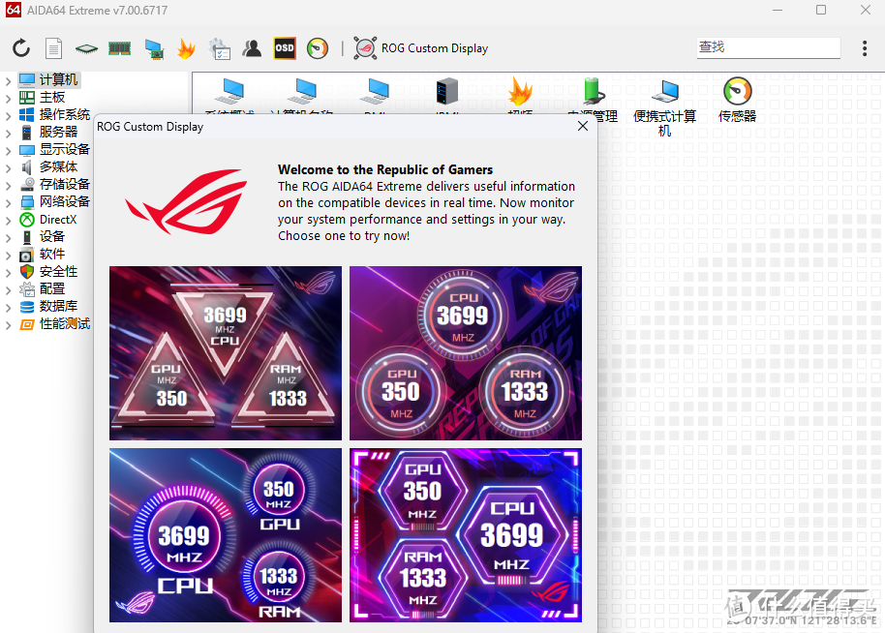Open ROG Custom Display from the toolbar
This screenshot has height=633, width=885.
421,48
